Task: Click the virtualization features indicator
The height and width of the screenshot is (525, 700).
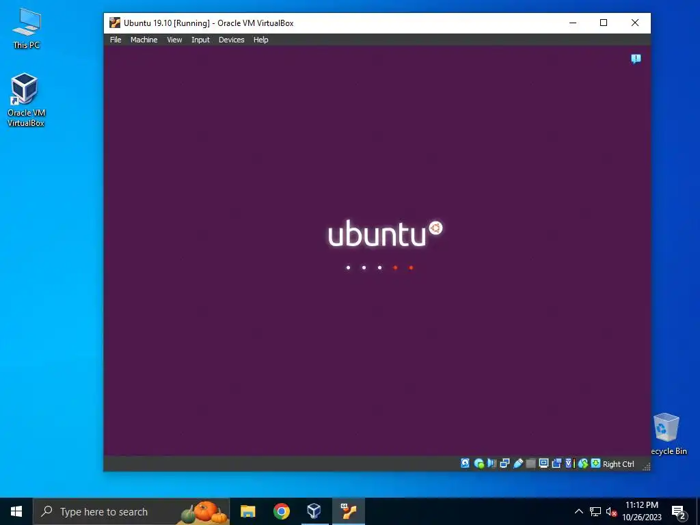Action: (x=570, y=463)
